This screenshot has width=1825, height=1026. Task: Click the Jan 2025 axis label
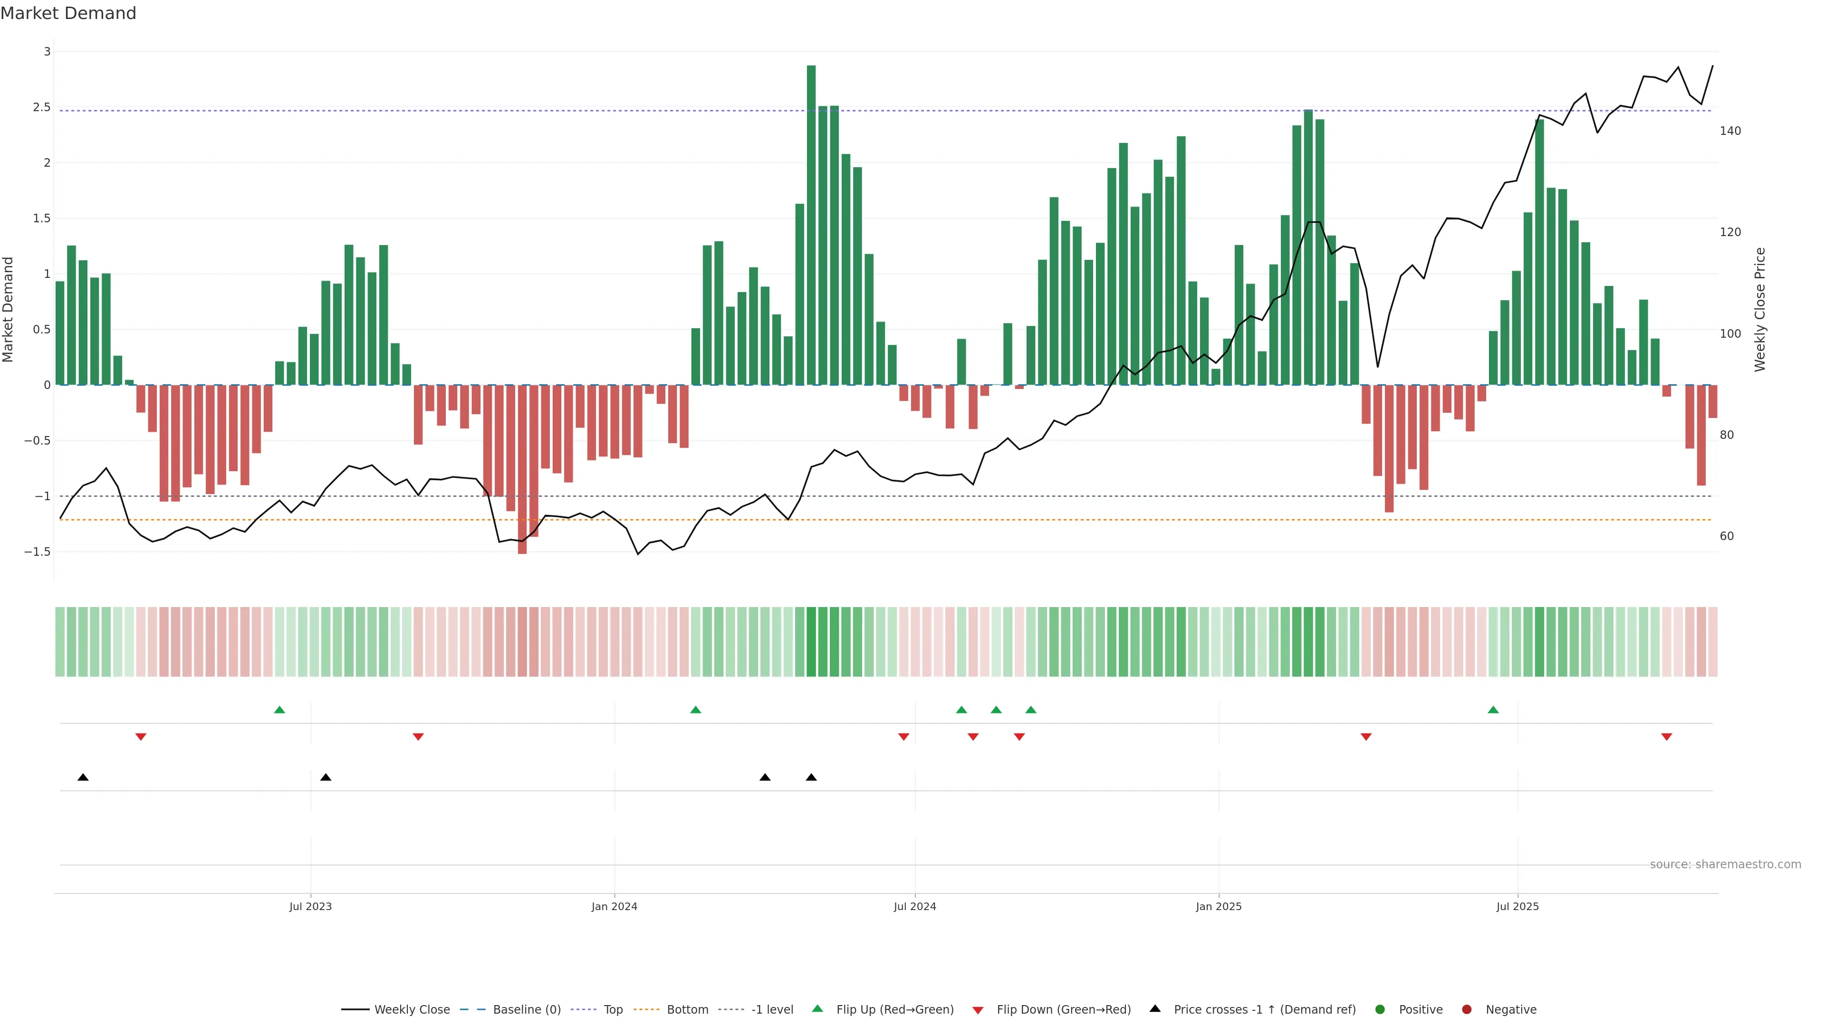click(x=1219, y=906)
